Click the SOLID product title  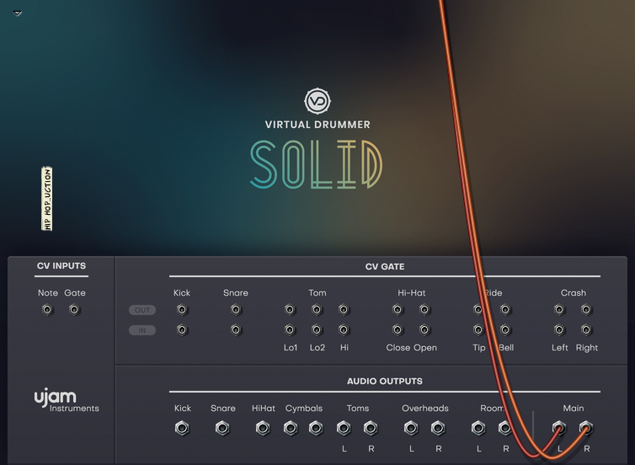[x=317, y=164]
